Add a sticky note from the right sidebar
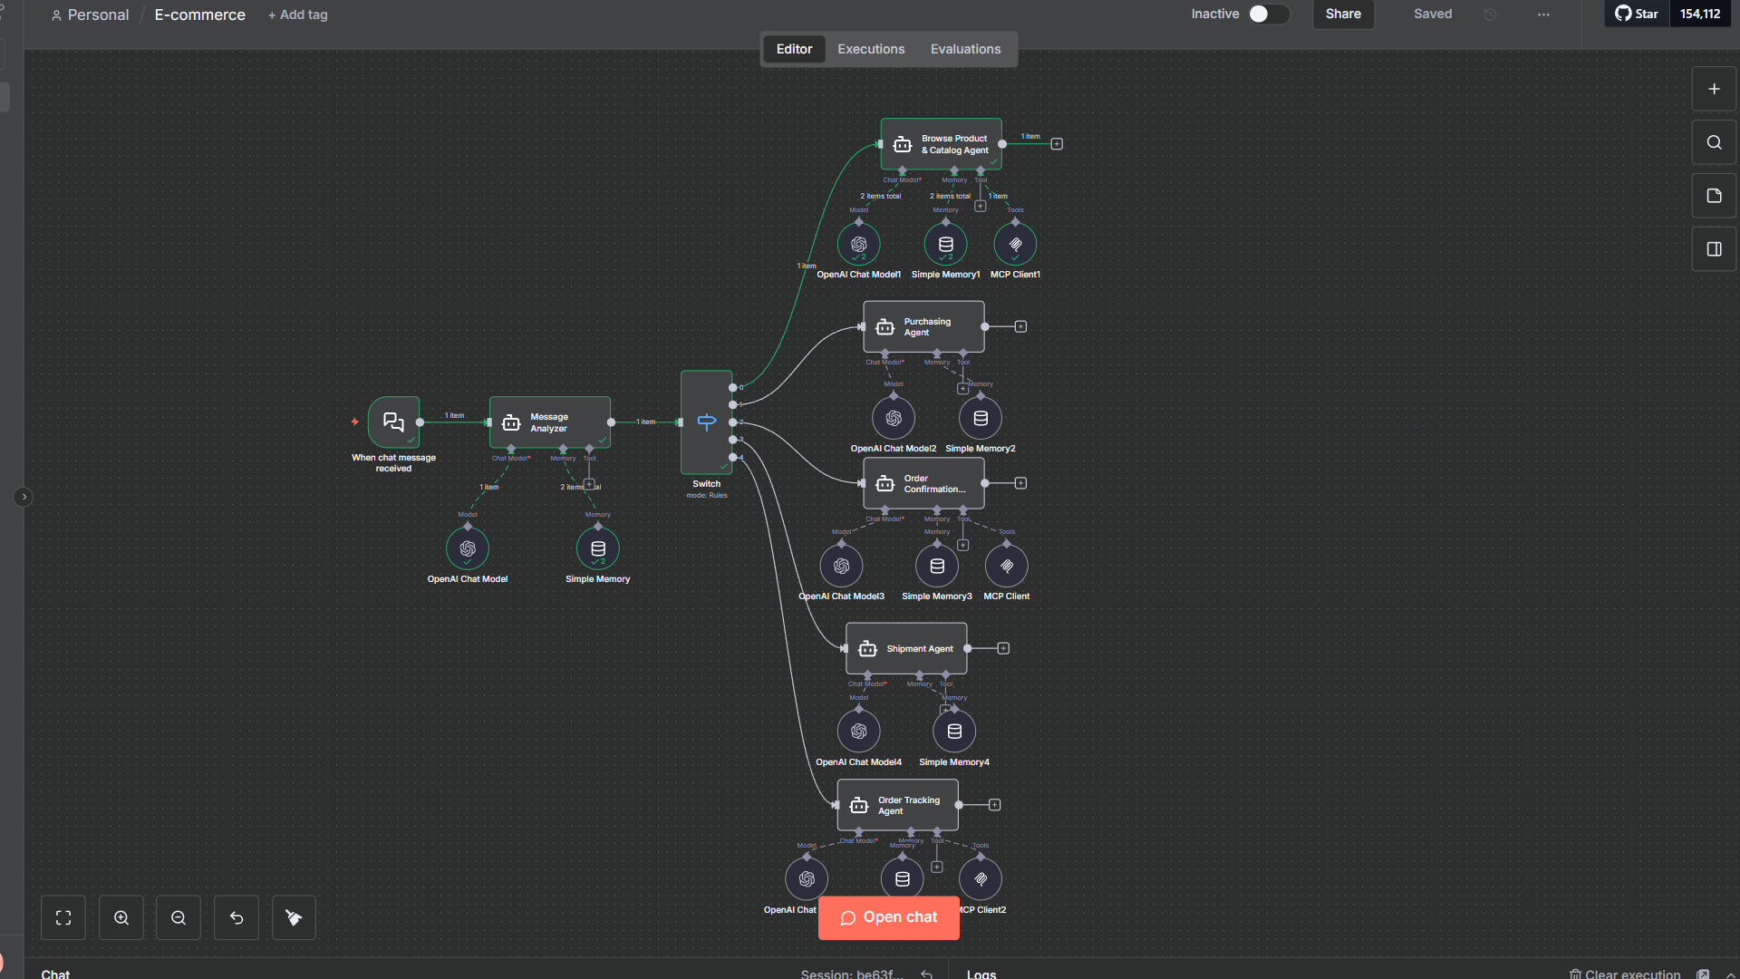The height and width of the screenshot is (979, 1740). [1713, 195]
